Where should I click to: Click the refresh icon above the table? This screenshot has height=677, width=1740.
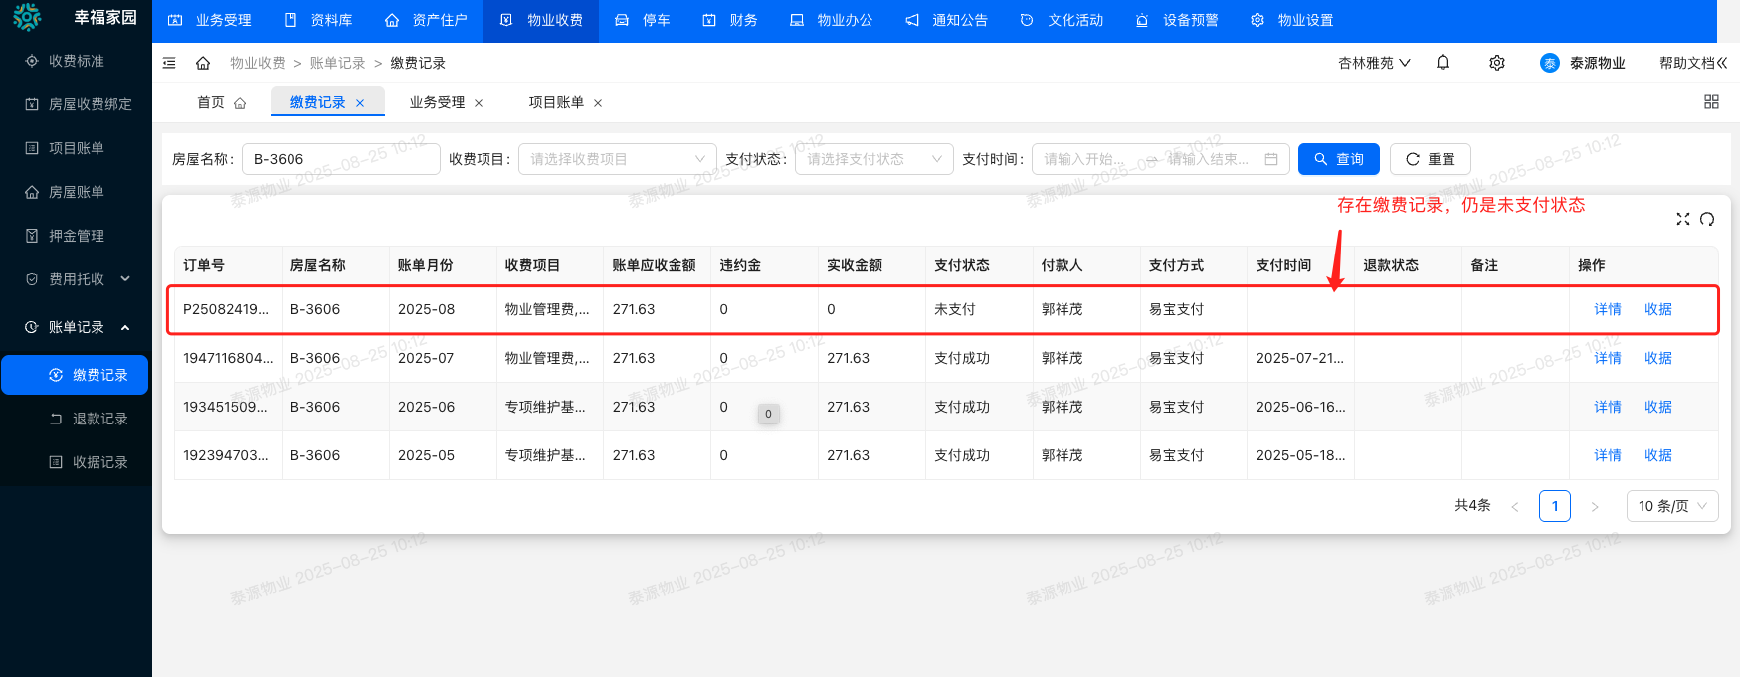[1707, 219]
